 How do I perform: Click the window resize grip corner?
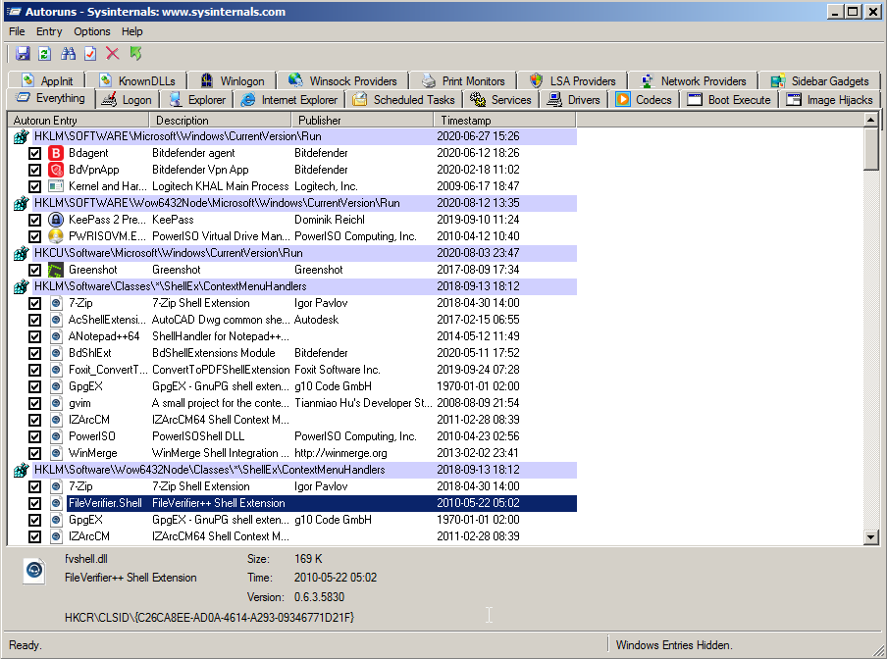click(879, 650)
